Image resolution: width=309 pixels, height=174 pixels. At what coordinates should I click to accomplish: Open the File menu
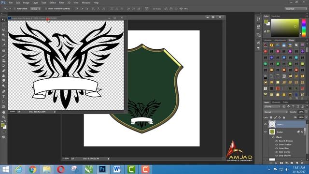11,3
